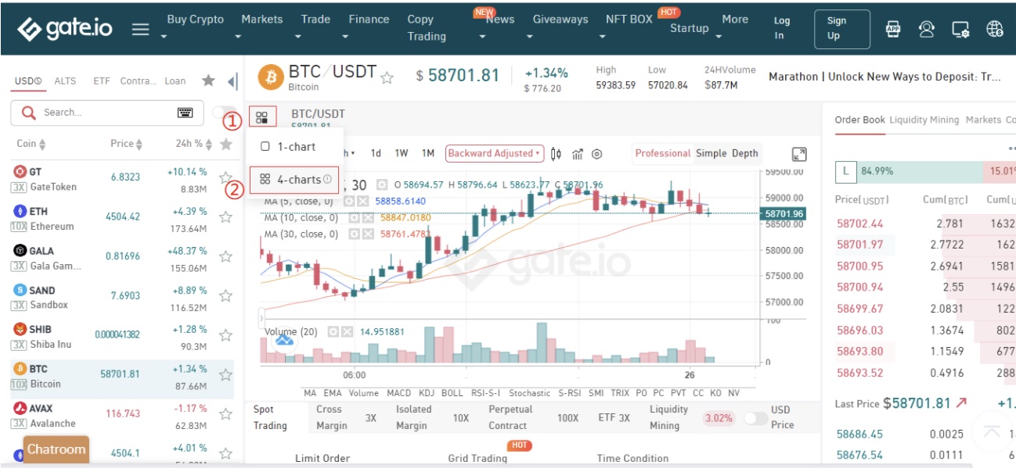The image size is (1016, 472).
Task: Toggle the switch beside coin search
Action: click(224, 113)
